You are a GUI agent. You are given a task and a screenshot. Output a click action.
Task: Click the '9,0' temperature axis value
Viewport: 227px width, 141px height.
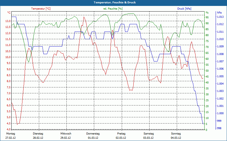click(9, 69)
